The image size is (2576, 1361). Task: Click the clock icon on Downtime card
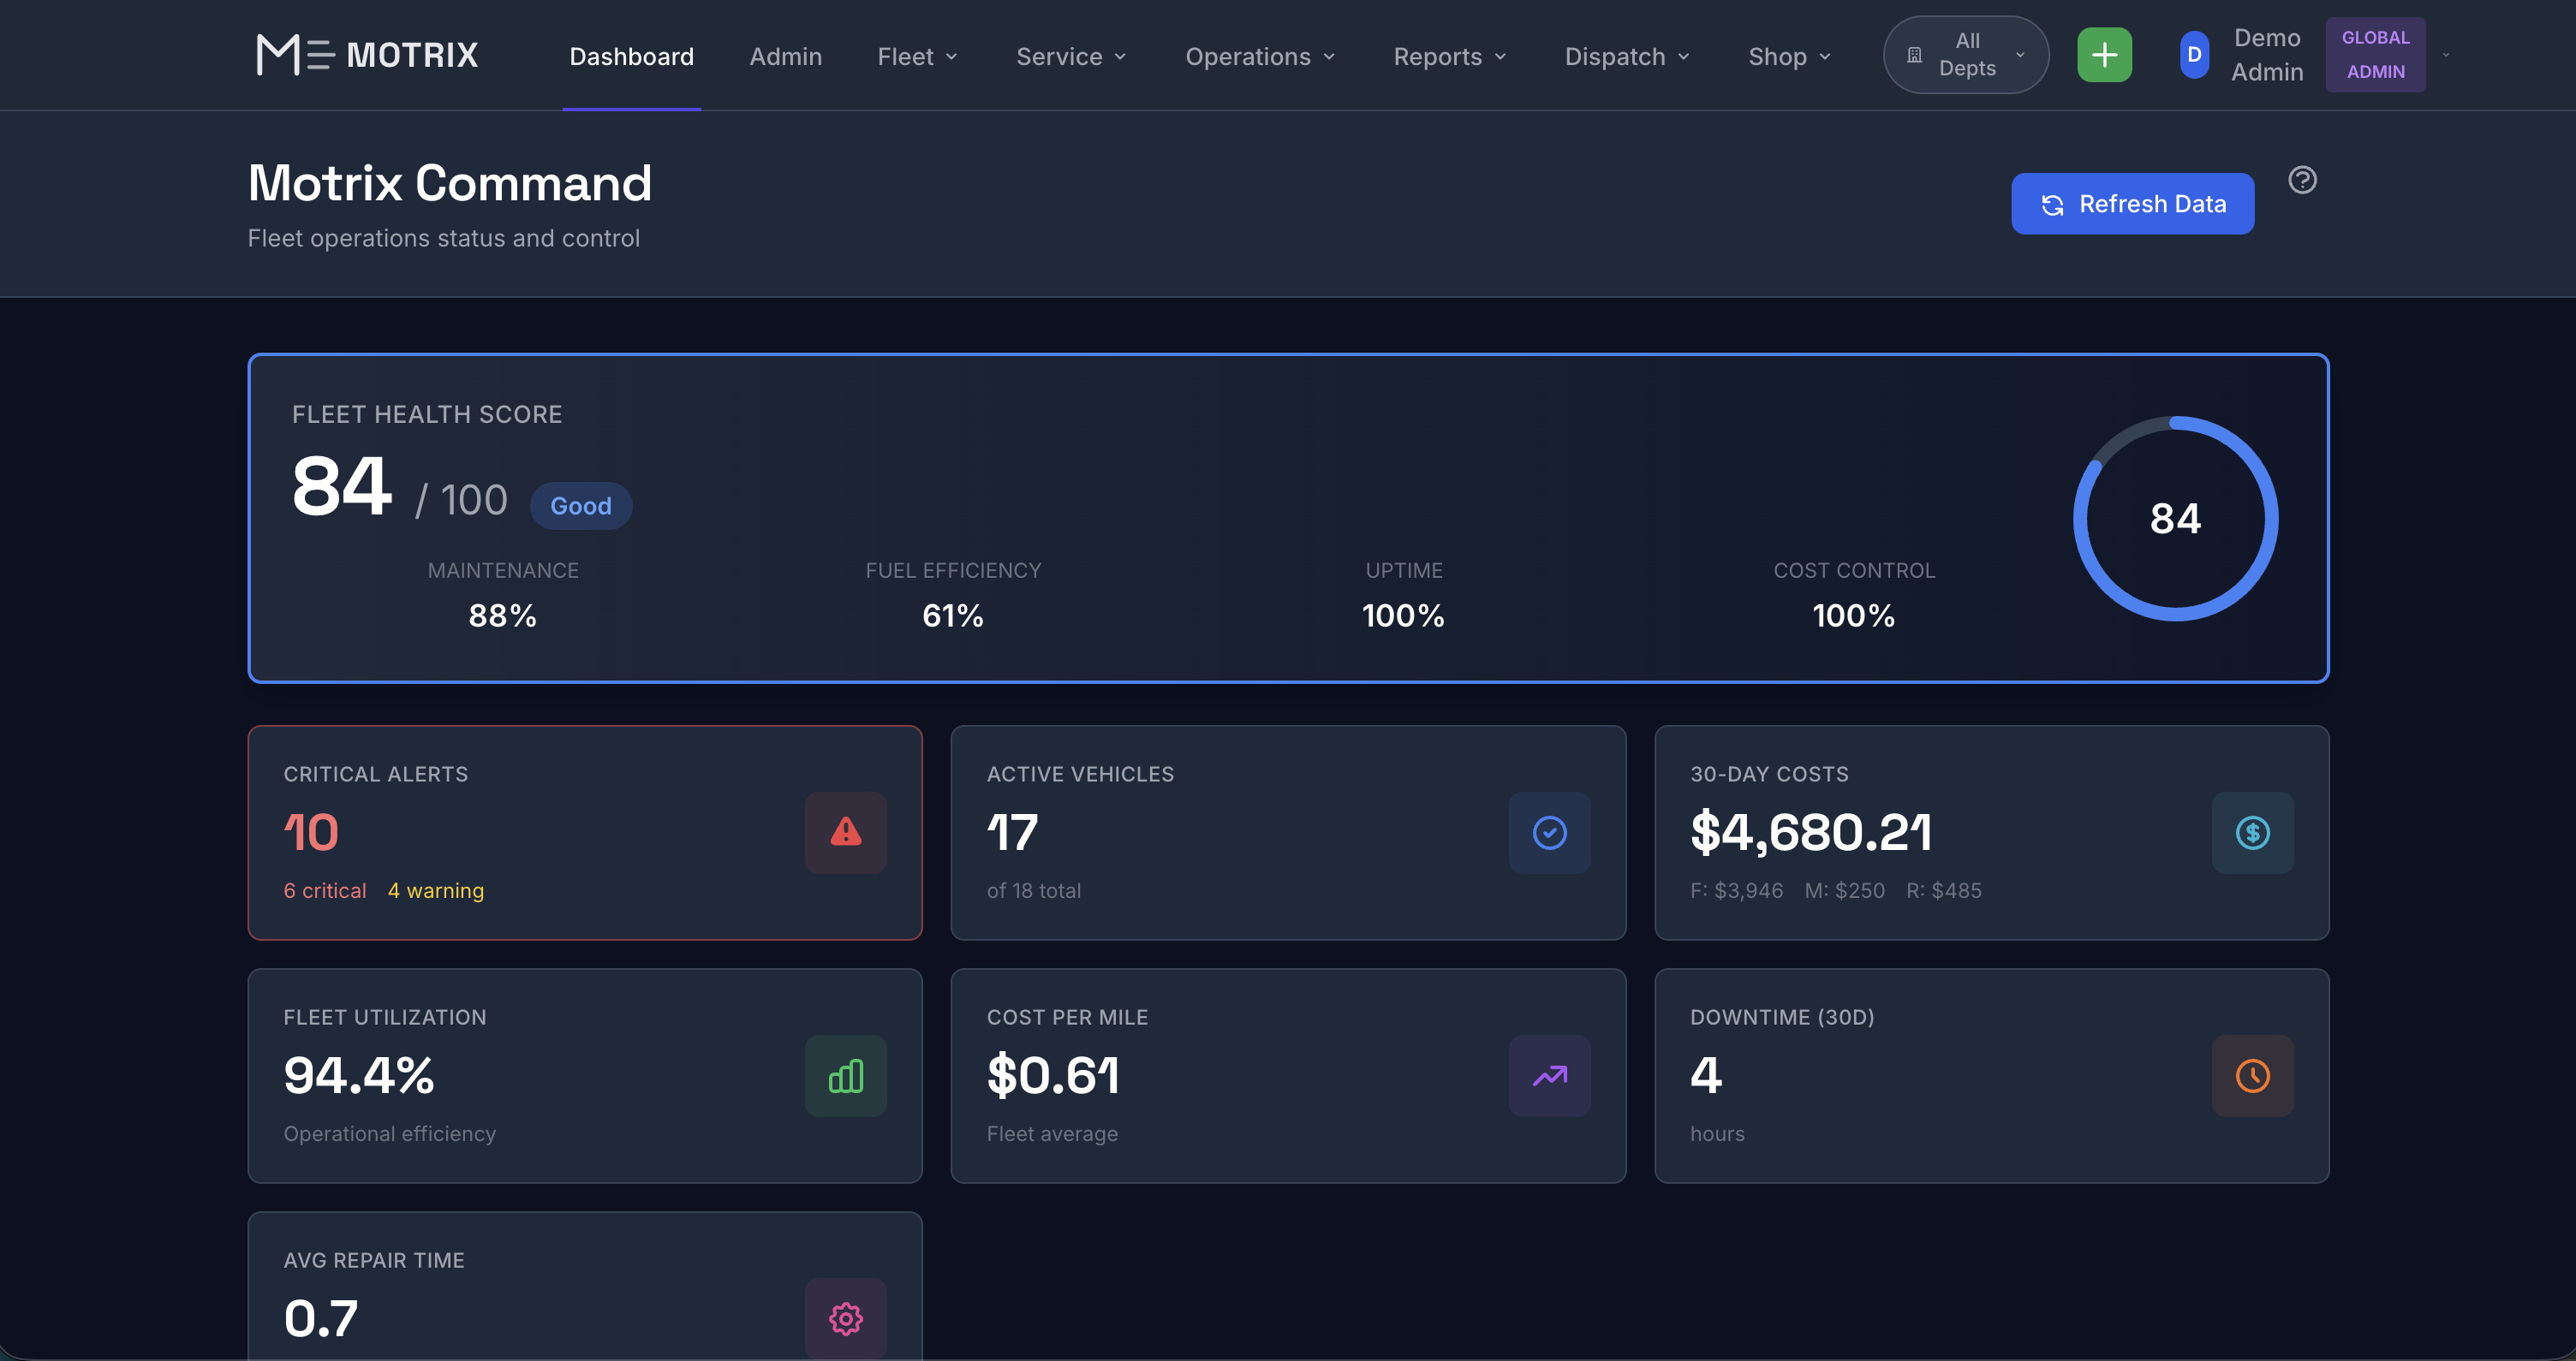2253,1076
